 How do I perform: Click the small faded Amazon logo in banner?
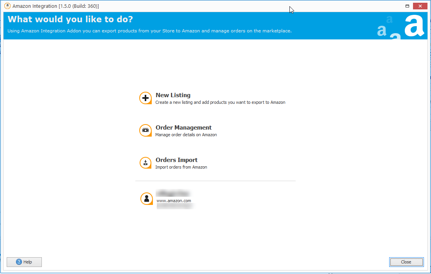[382, 30]
